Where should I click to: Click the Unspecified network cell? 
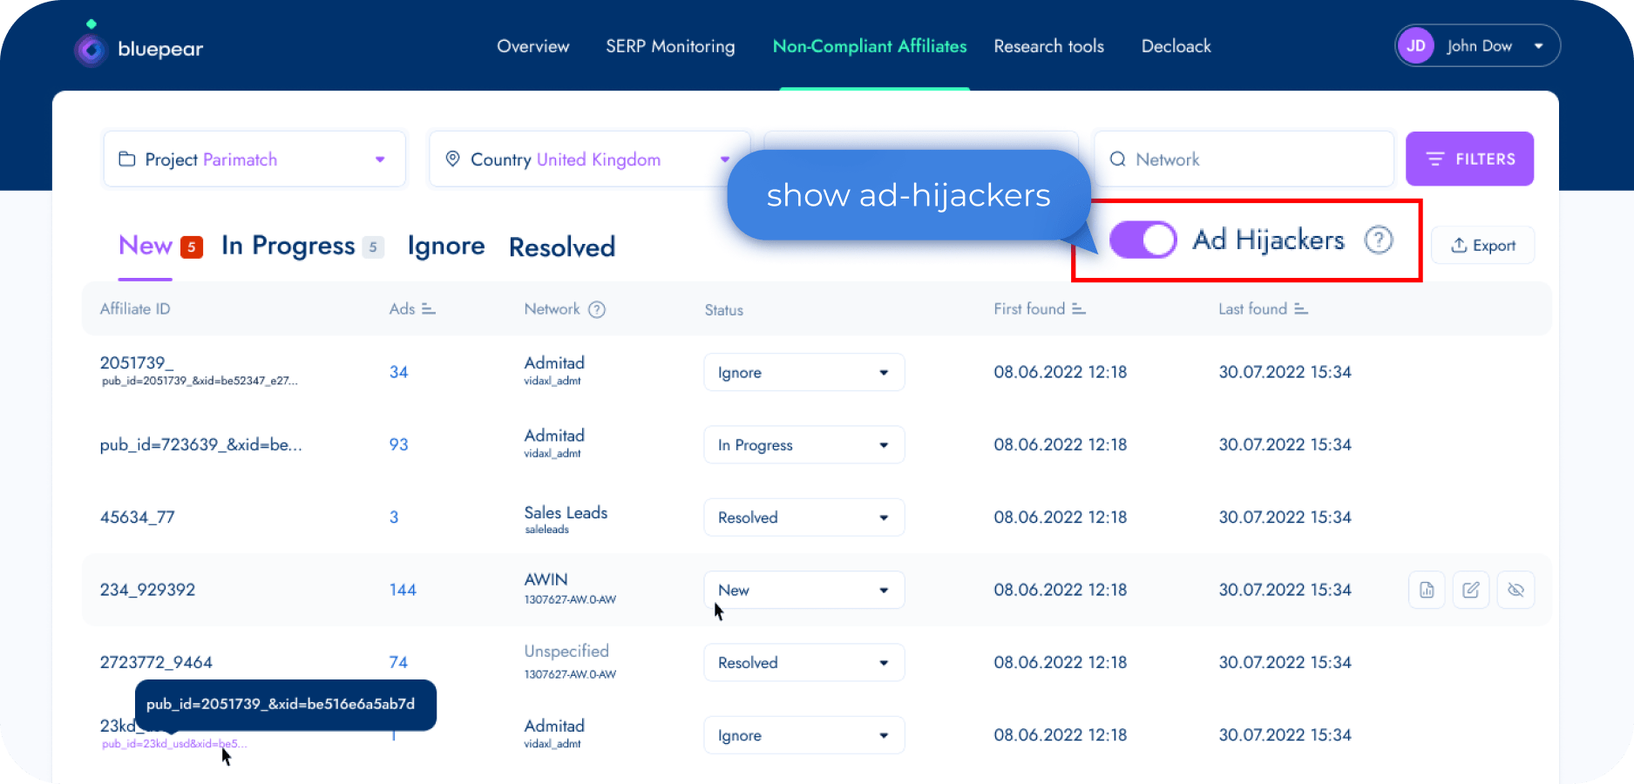coord(570,661)
